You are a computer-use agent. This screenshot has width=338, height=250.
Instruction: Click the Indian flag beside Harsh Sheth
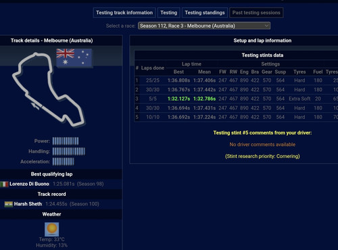coord(9,204)
